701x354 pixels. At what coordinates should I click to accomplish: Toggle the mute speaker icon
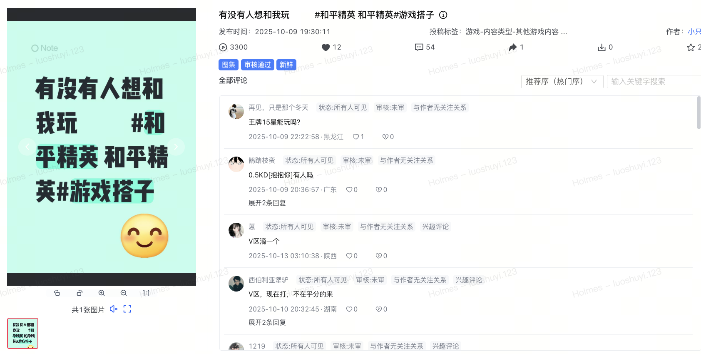point(114,309)
